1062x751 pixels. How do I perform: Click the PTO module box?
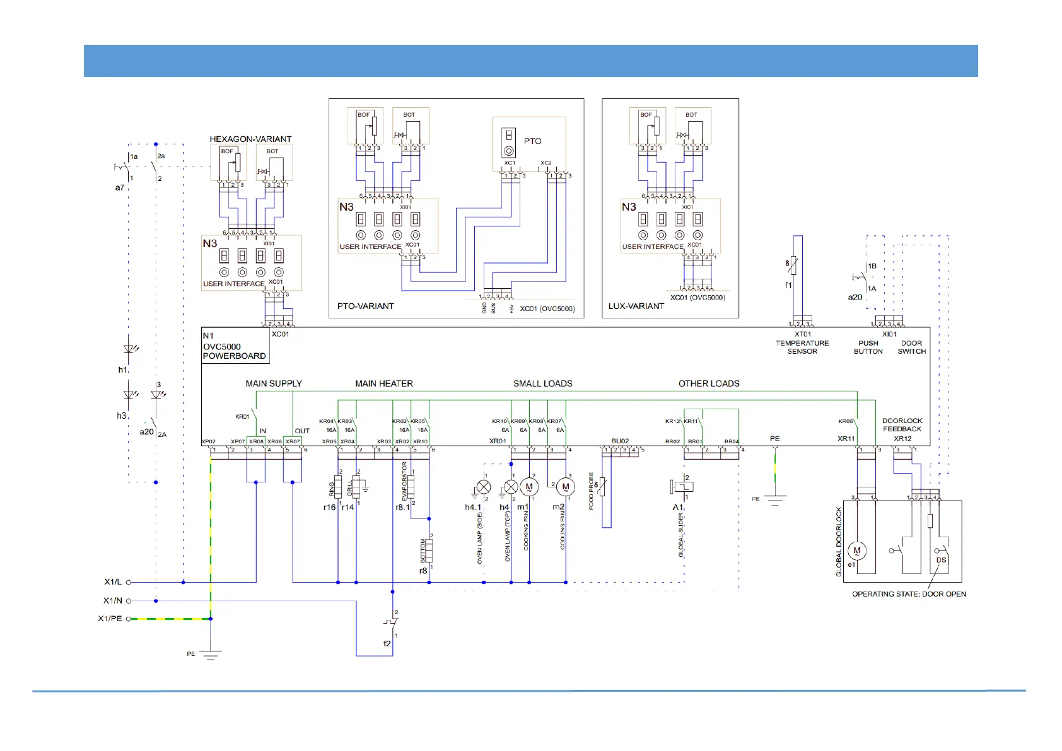(x=528, y=144)
